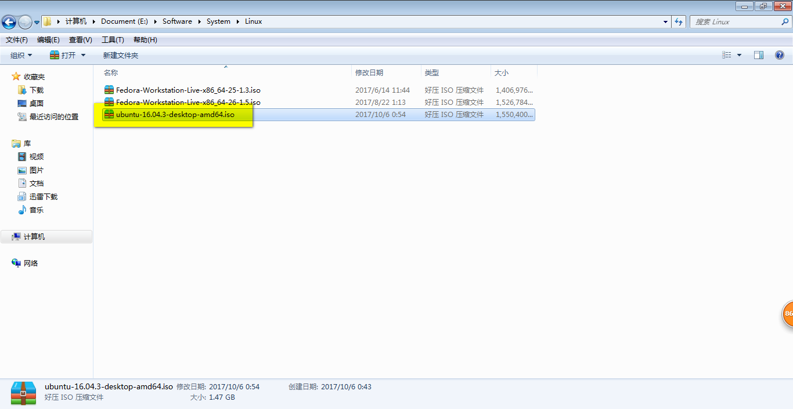This screenshot has width=793, height=409.
Task: Click the refresh button beside address bar
Action: click(679, 21)
